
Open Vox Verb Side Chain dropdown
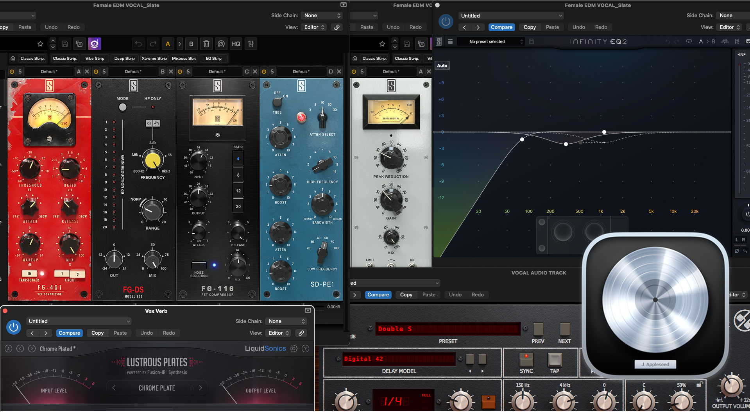[x=286, y=321]
